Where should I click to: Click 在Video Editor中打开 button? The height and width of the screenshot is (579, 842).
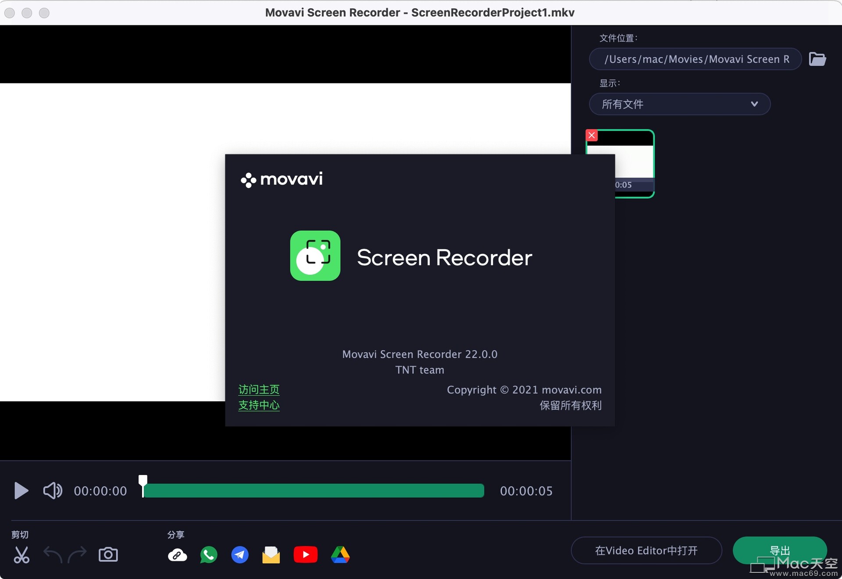tap(646, 550)
